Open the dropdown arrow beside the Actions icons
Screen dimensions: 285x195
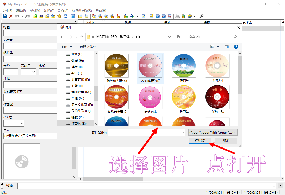(x=138, y=16)
